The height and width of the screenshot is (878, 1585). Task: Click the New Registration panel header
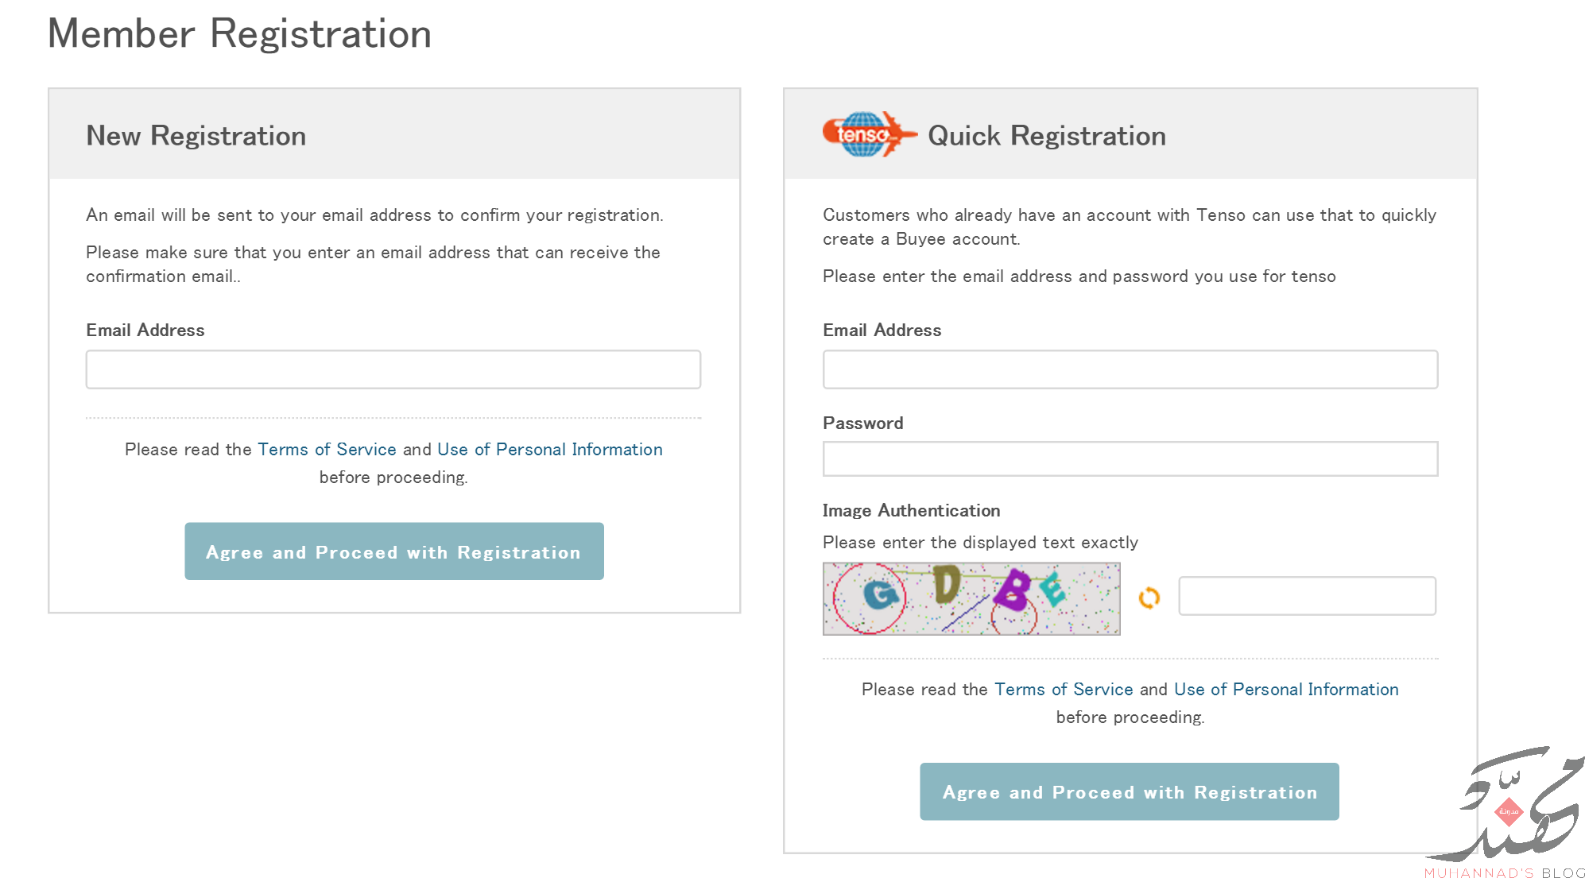point(196,136)
